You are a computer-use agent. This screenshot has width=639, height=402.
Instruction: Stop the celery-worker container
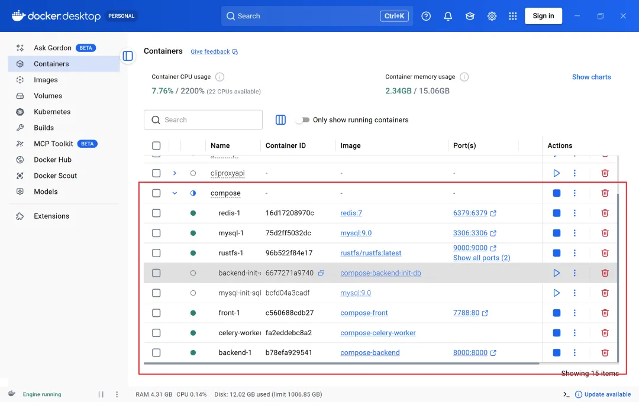click(556, 333)
